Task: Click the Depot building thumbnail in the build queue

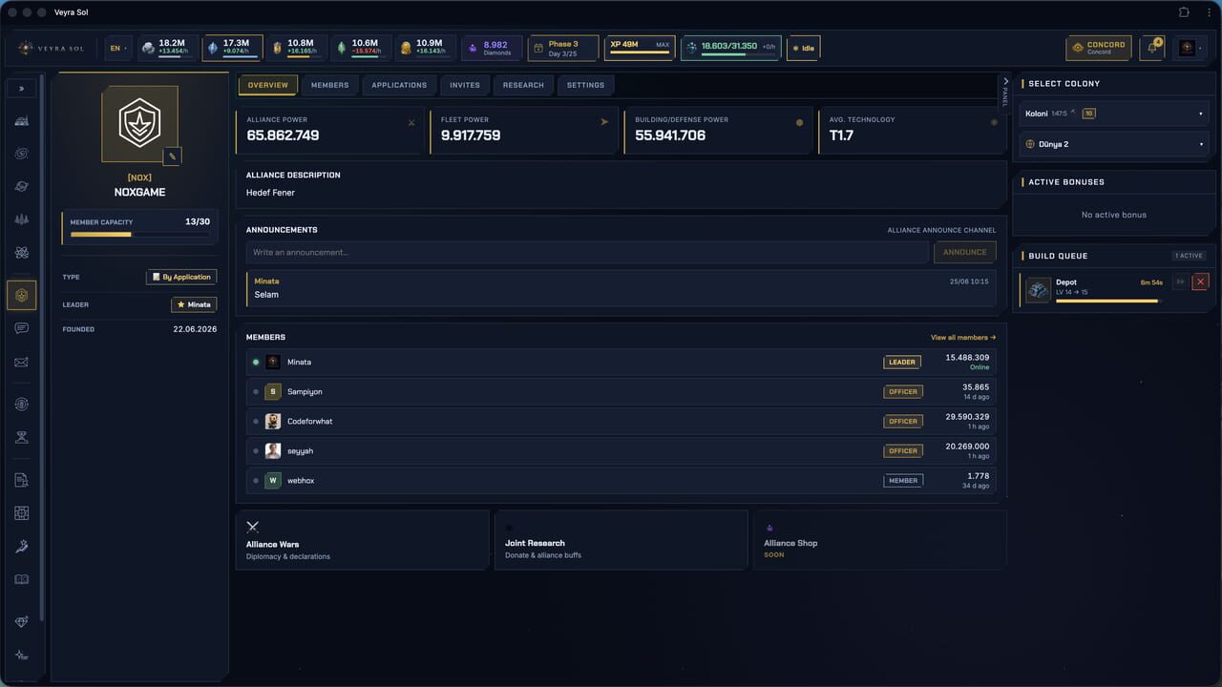Action: (x=1039, y=290)
